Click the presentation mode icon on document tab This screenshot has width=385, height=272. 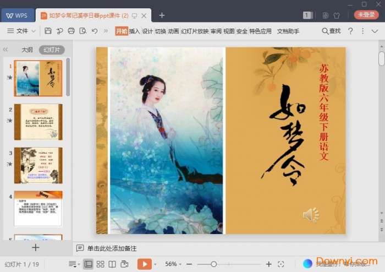(134, 16)
